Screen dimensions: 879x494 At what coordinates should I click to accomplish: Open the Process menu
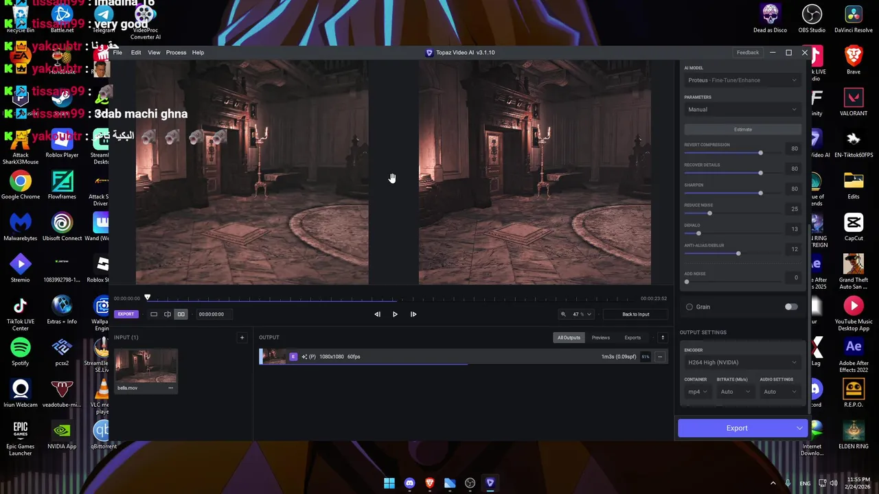(x=176, y=53)
